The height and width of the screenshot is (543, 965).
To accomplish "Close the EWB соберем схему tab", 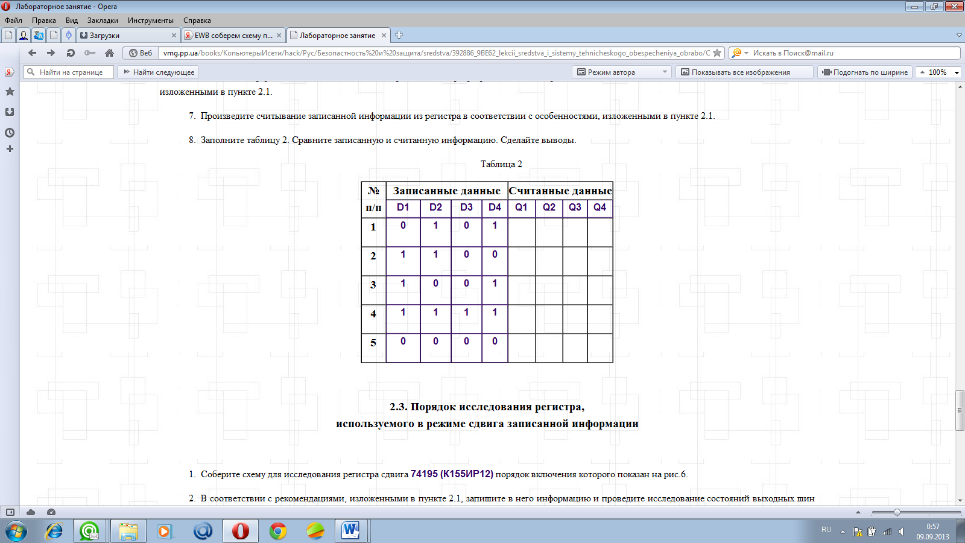I will click(279, 36).
